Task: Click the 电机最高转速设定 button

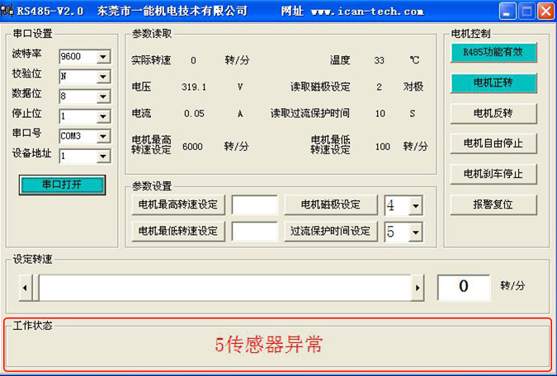Action: pyautogui.click(x=178, y=204)
